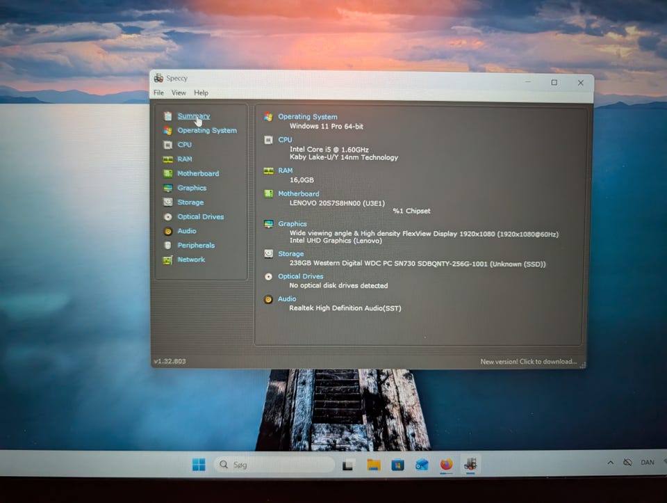Select Operating System in the sidebar
This screenshot has width=667, height=503.
(x=207, y=130)
